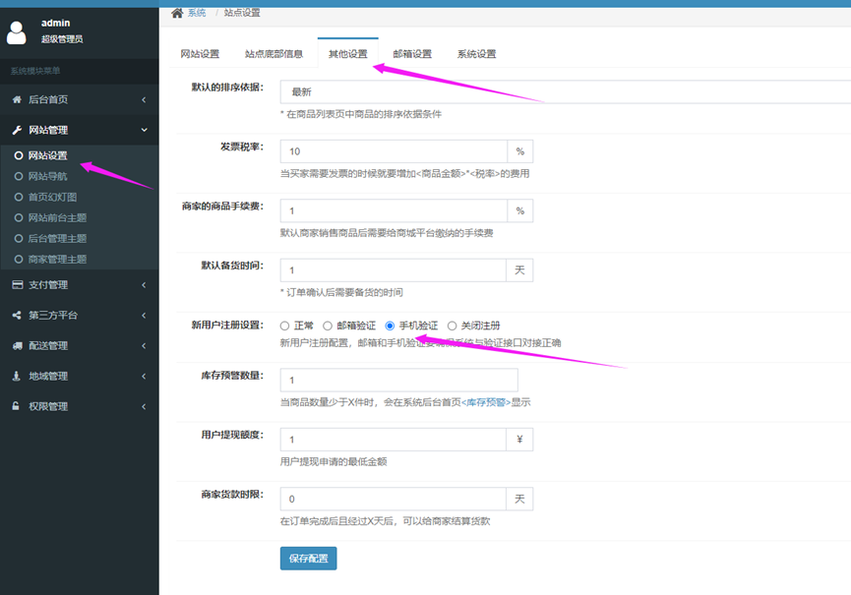This screenshot has height=595, width=851.
Task: Click the 第三方平台 share icon
Action: point(17,316)
